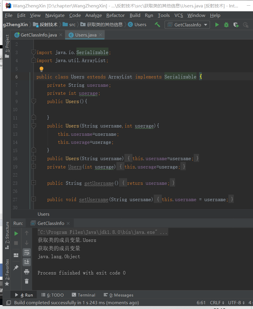Build project with hammer icon
This screenshot has width=253, height=309.
pyautogui.click(x=157, y=25)
